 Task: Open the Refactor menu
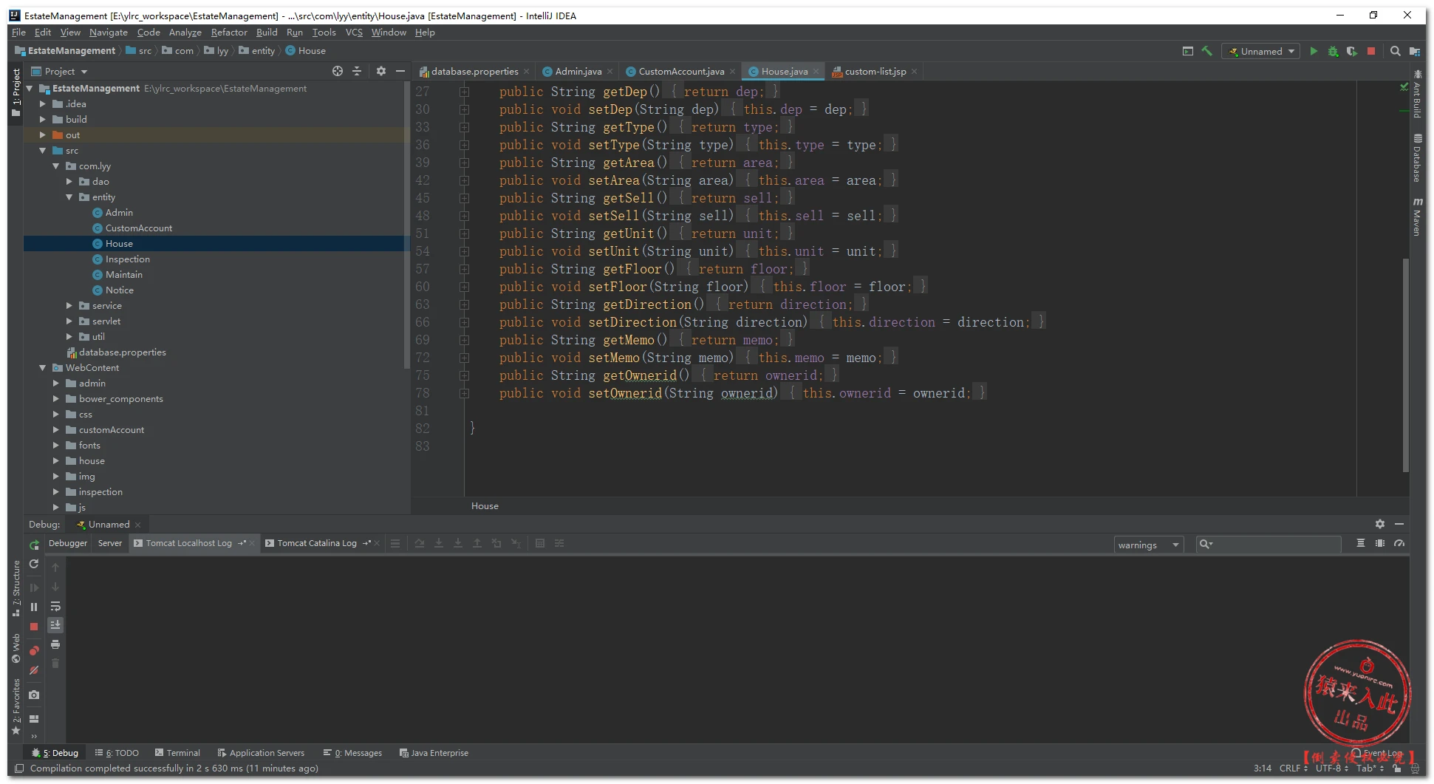[x=229, y=33]
